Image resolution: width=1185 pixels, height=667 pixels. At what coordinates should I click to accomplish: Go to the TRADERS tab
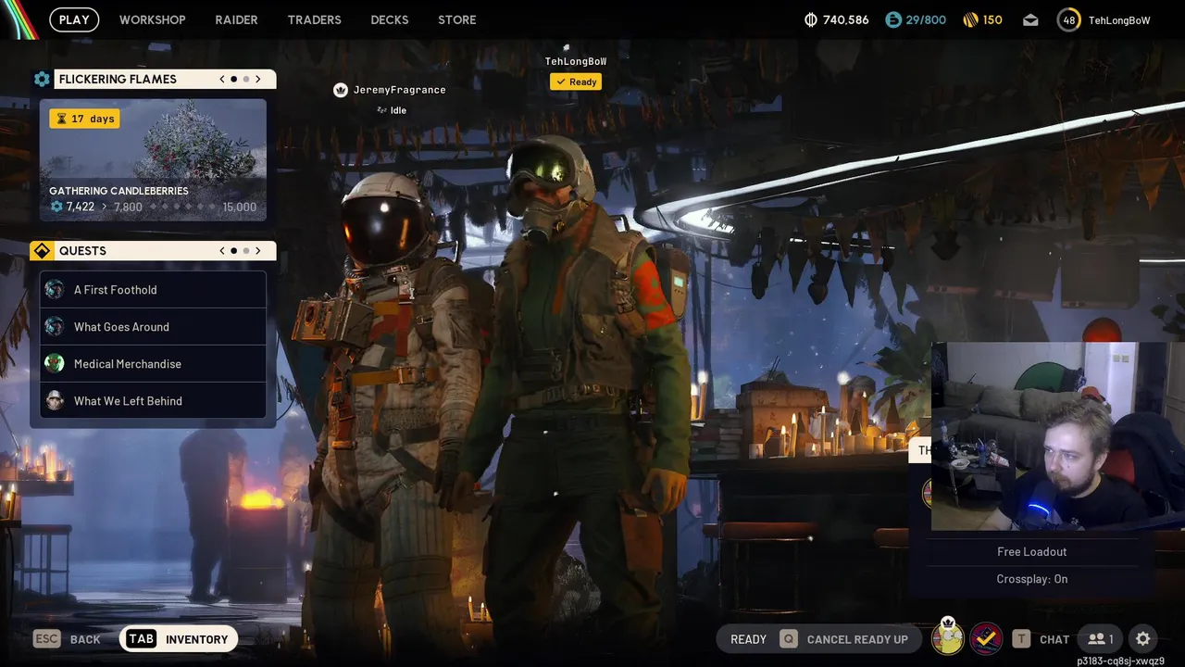pyautogui.click(x=314, y=19)
